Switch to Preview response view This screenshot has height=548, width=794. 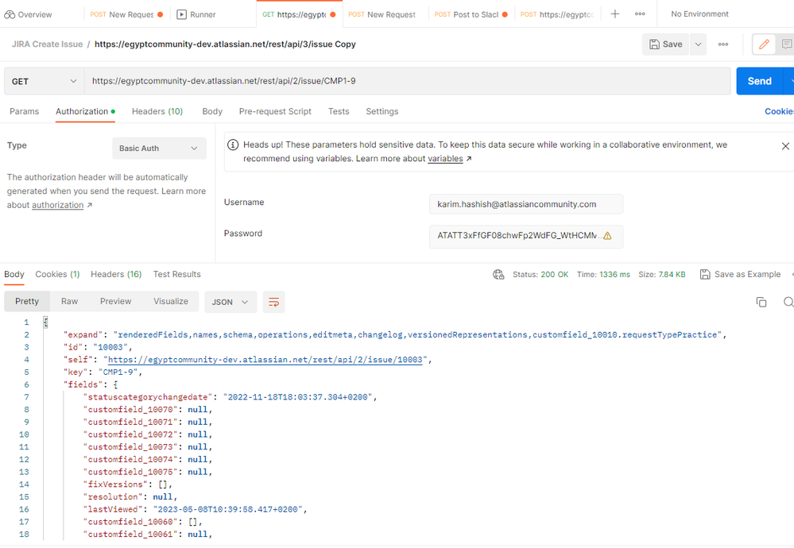[x=115, y=301]
